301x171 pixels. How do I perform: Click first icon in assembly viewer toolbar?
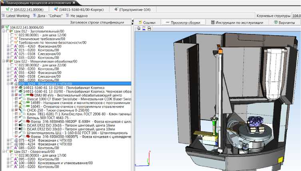139,28
